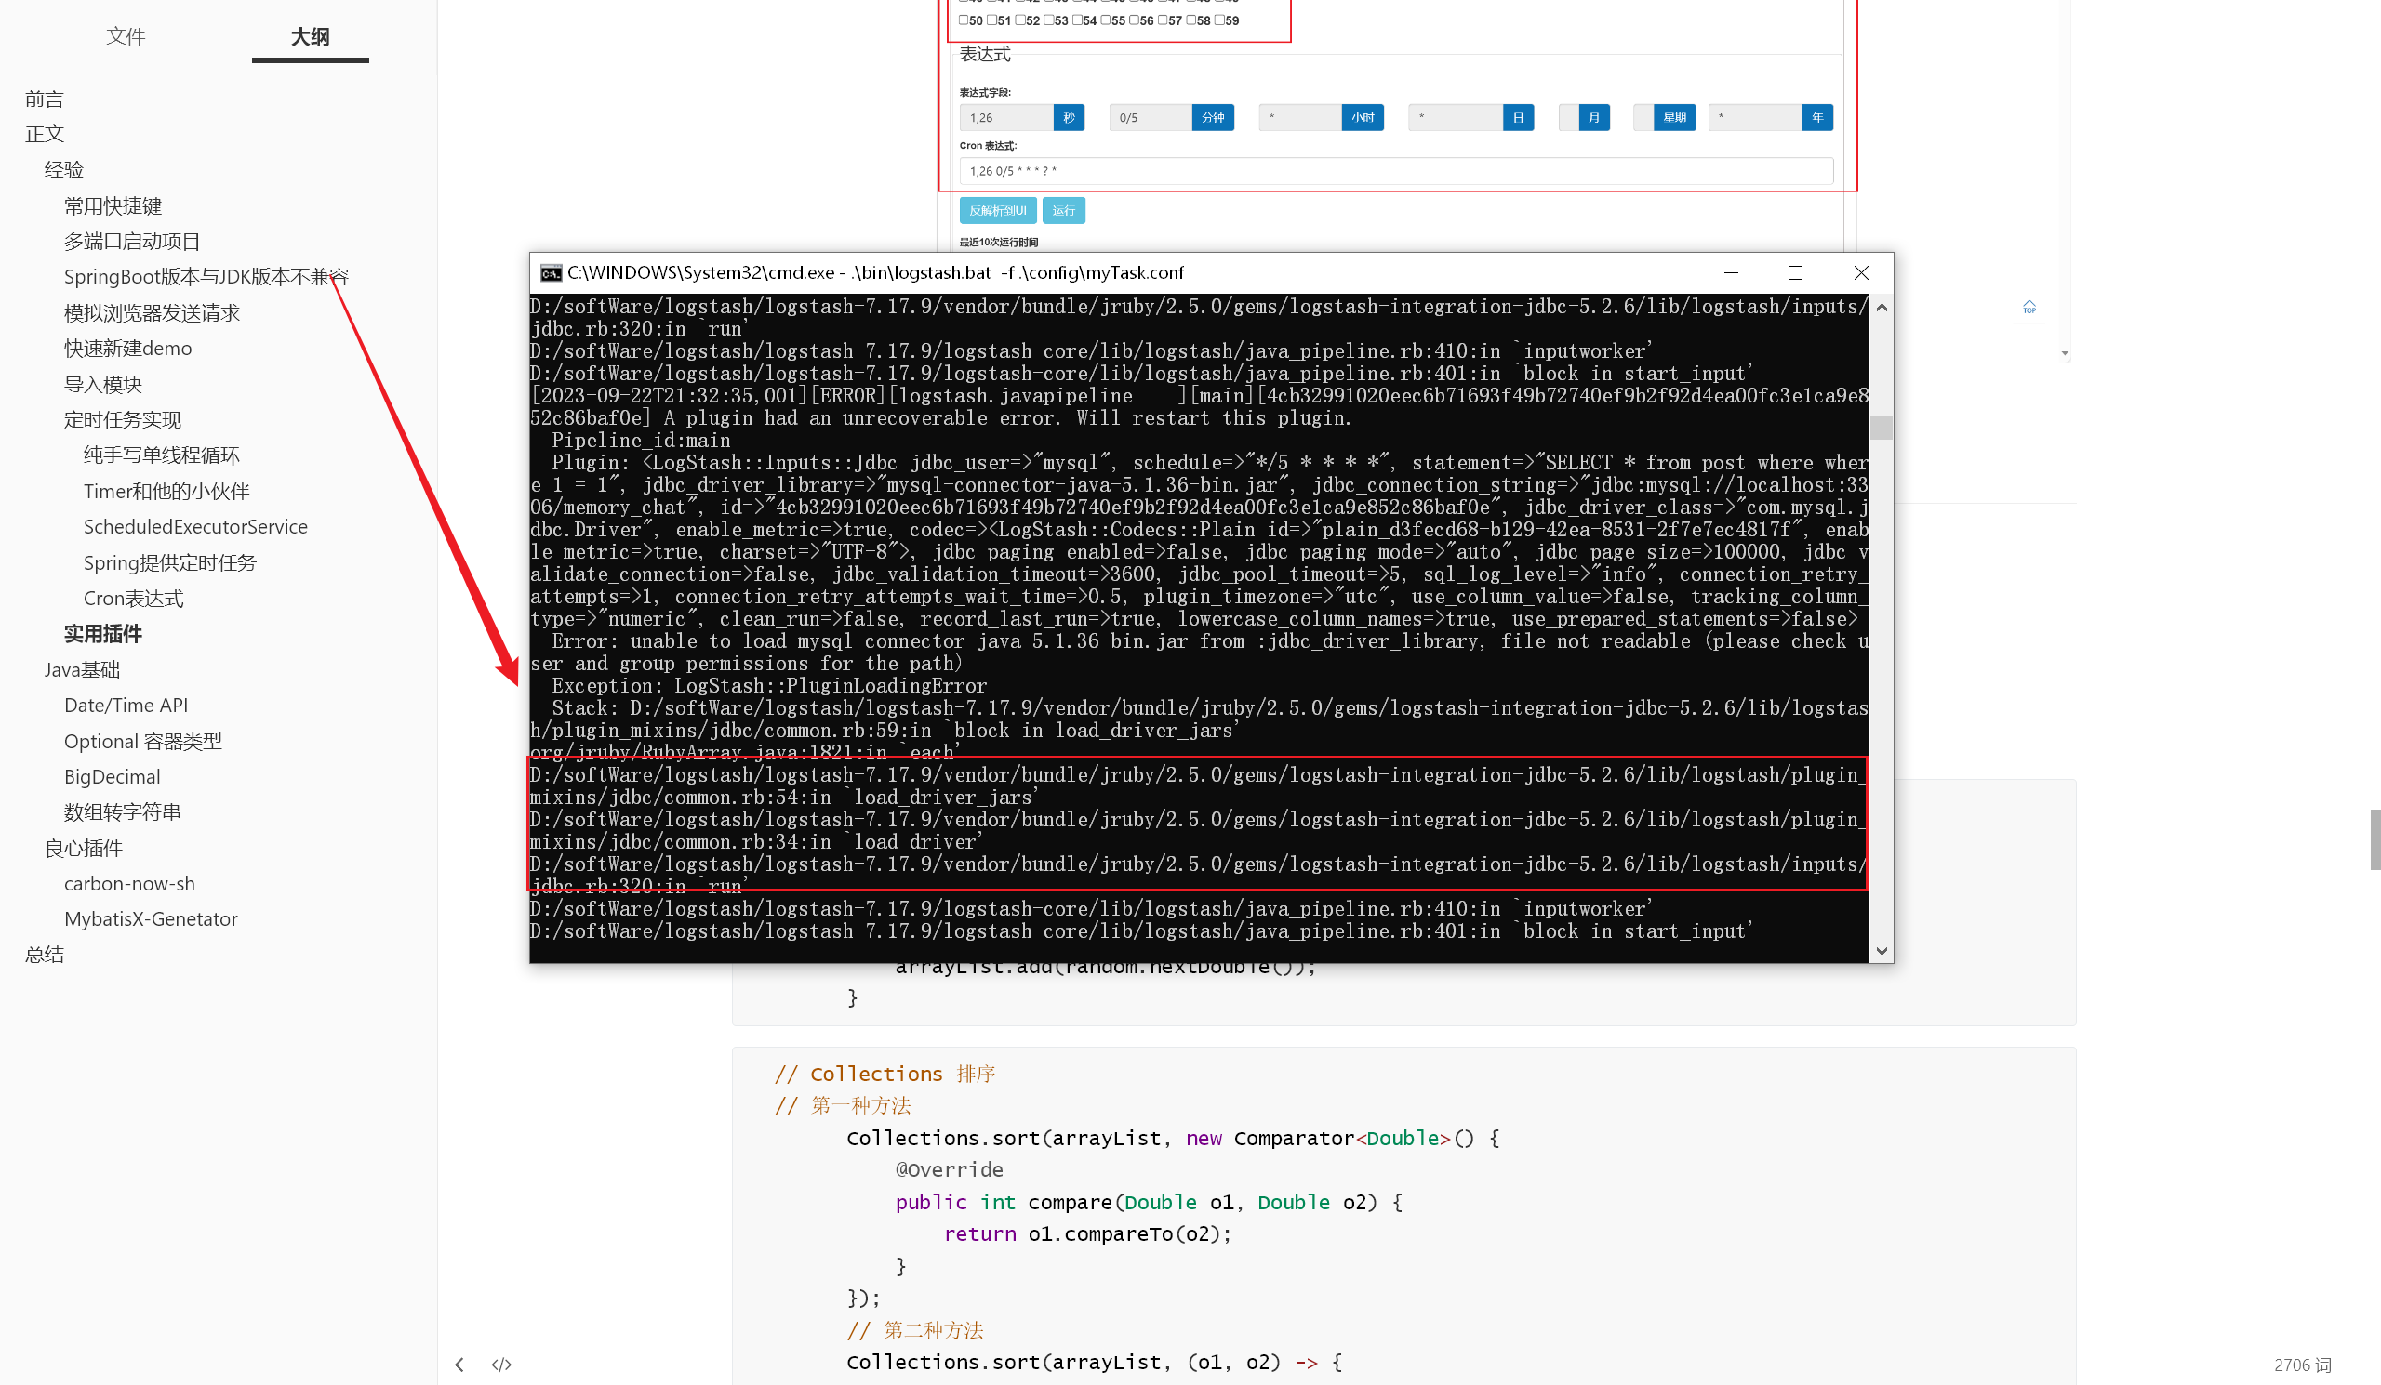The image size is (2381, 1385).
Task: Click the 反解析到UI button
Action: (x=998, y=210)
